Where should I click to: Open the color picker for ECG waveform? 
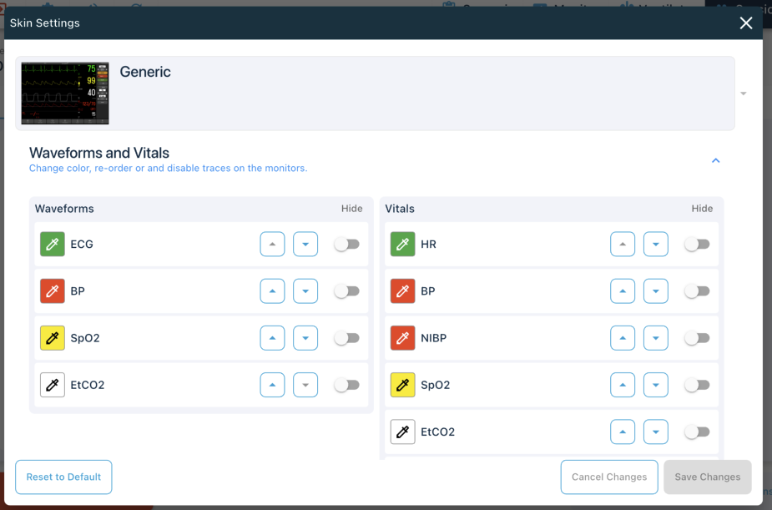(x=53, y=245)
